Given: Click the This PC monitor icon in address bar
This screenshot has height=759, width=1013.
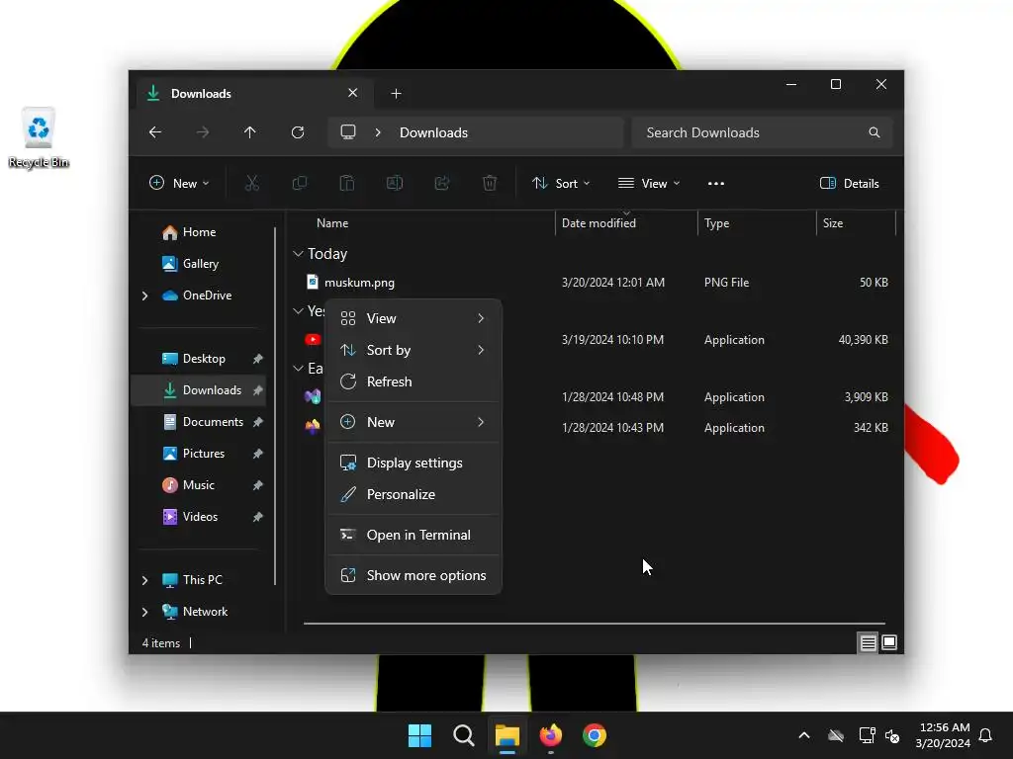Looking at the screenshot, I should click(348, 131).
